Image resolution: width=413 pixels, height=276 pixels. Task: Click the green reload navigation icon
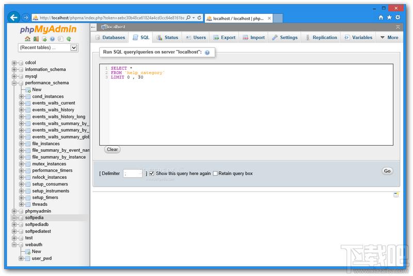[69, 39]
